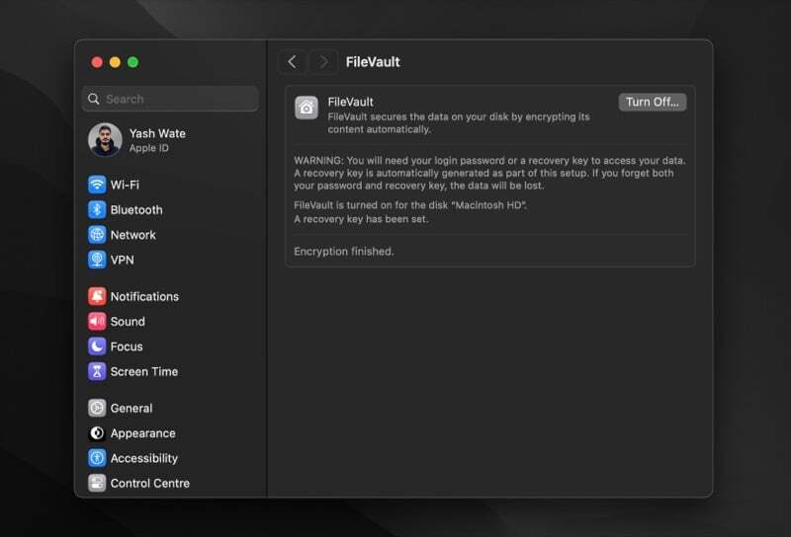The height and width of the screenshot is (537, 791).
Task: Click the green full-screen window button
Action: (133, 62)
